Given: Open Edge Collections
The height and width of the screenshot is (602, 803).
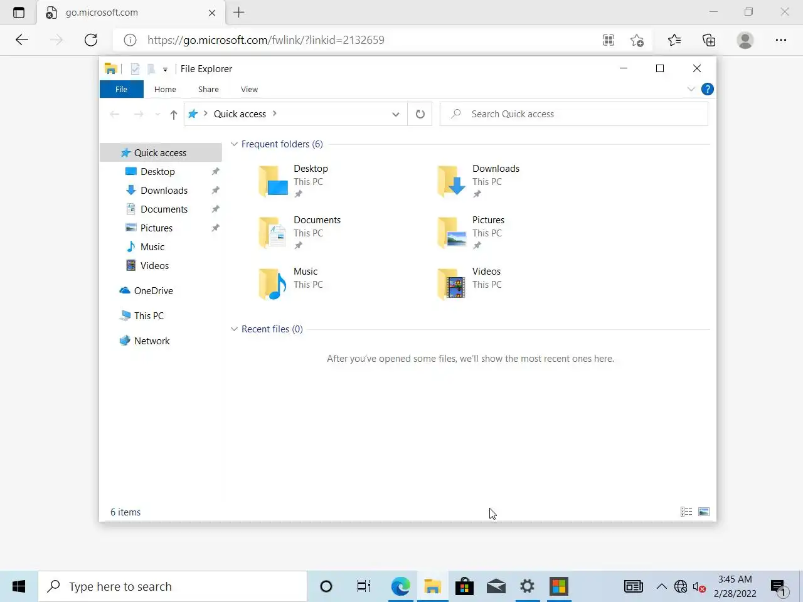Looking at the screenshot, I should [x=709, y=40].
